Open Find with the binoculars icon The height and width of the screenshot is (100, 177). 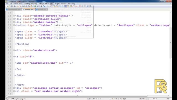point(41,6)
